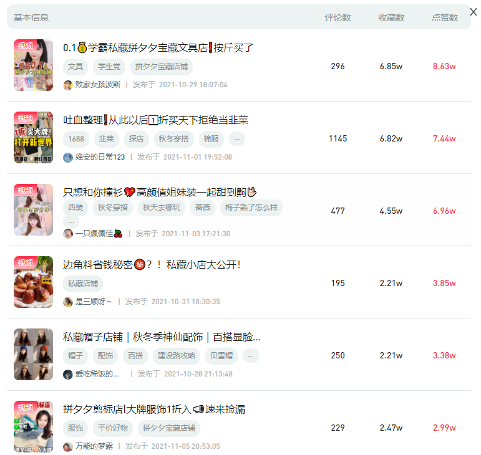Image resolution: width=481 pixels, height=455 pixels.
Task: Sort by 收藏数 column header
Action: click(x=391, y=17)
